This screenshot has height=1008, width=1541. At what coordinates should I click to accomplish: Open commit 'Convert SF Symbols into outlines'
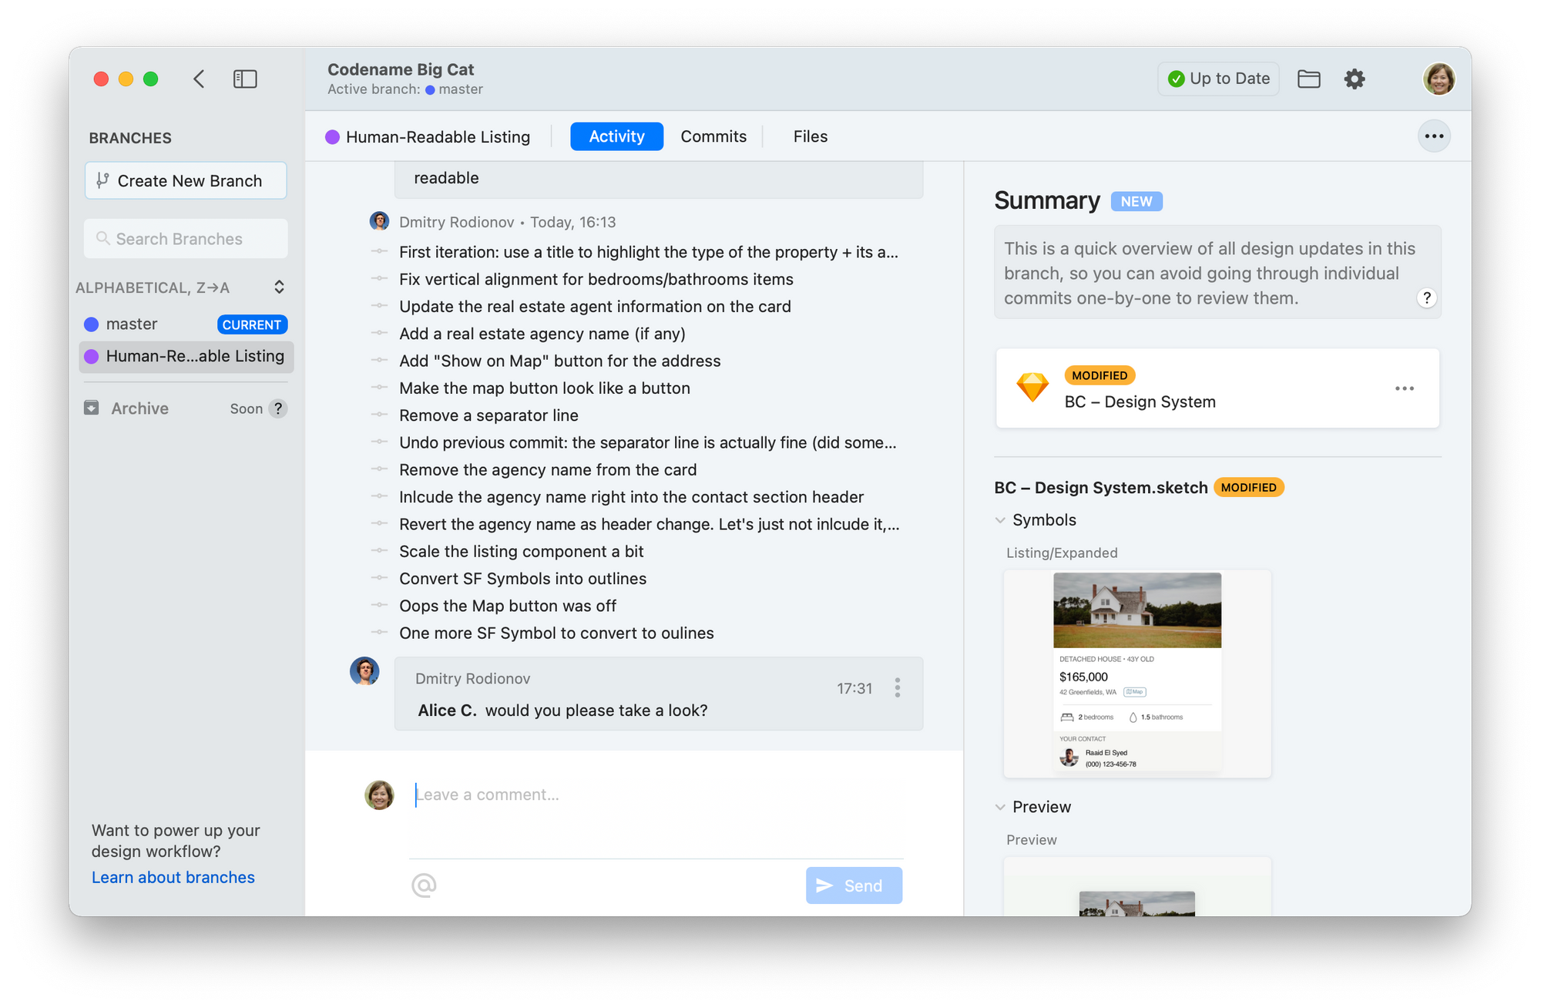pos(523,579)
